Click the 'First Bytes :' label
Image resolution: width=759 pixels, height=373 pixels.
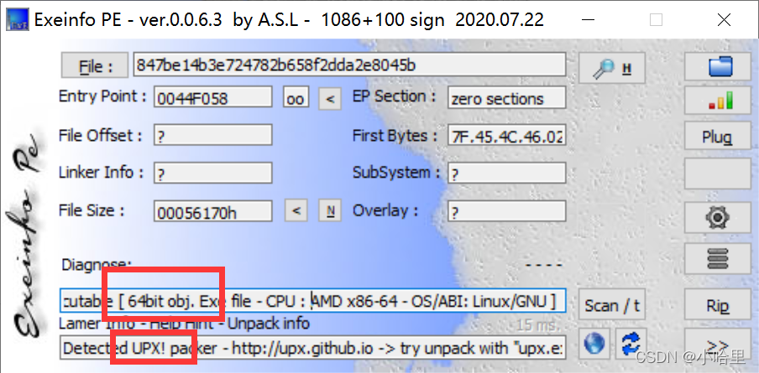(x=395, y=136)
